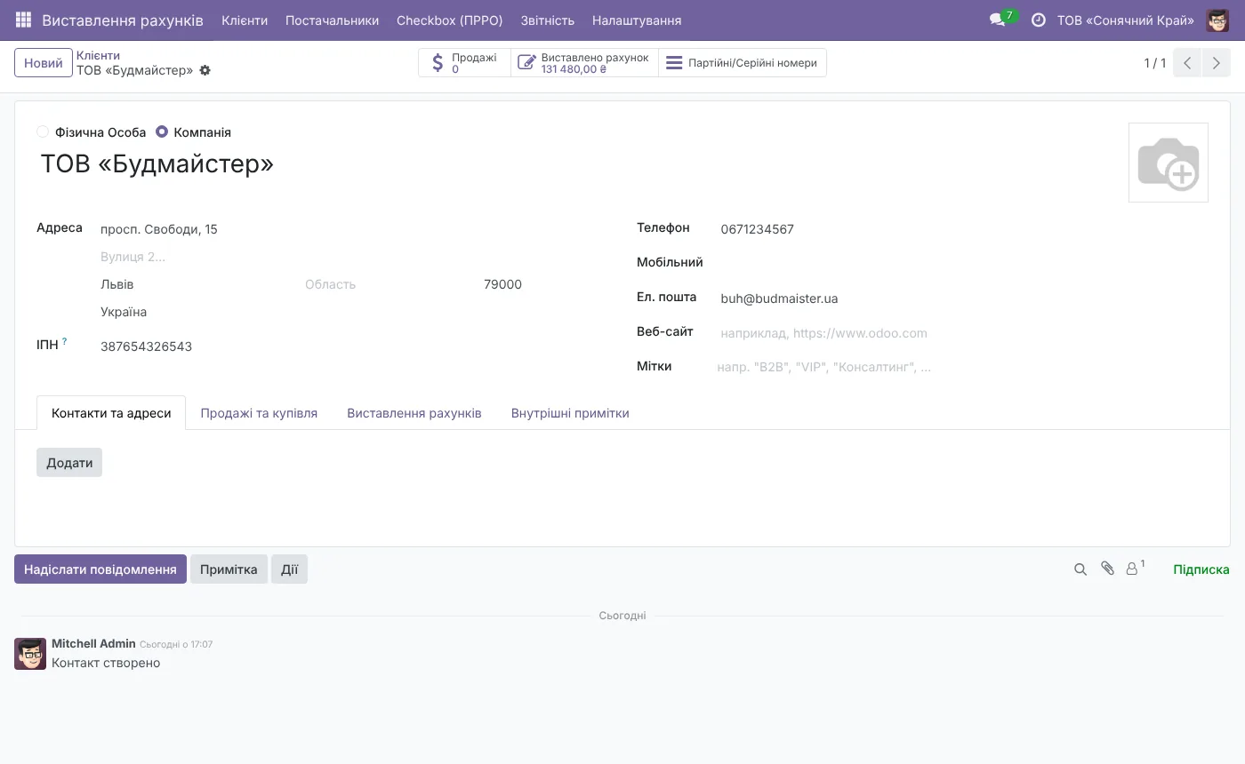Switch to the Продажі та купівля tab
Screen dimensions: 1245x764
click(x=259, y=413)
